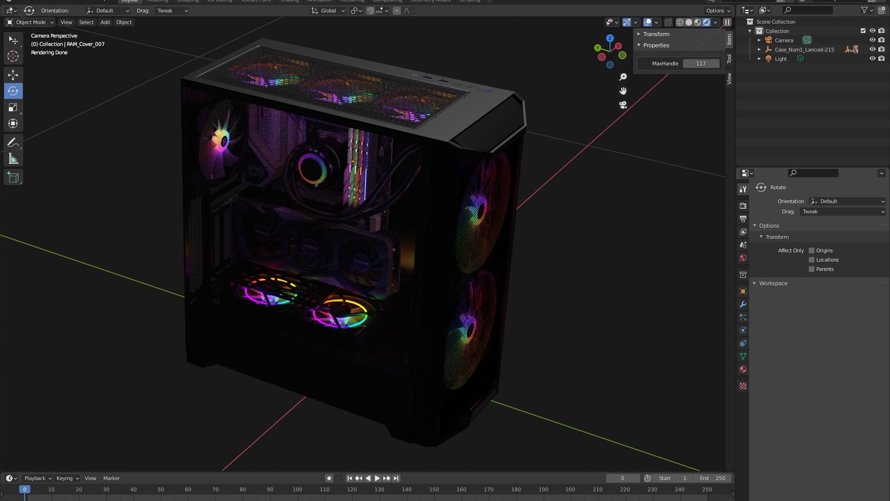Hide Case_Num1_Lancool-215 in viewport
The width and height of the screenshot is (890, 501).
click(872, 49)
